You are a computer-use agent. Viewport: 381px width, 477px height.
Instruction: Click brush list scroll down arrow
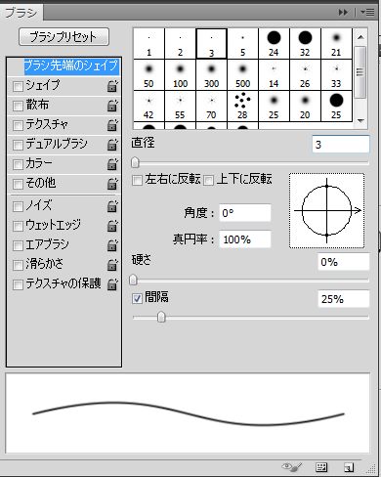(x=360, y=121)
